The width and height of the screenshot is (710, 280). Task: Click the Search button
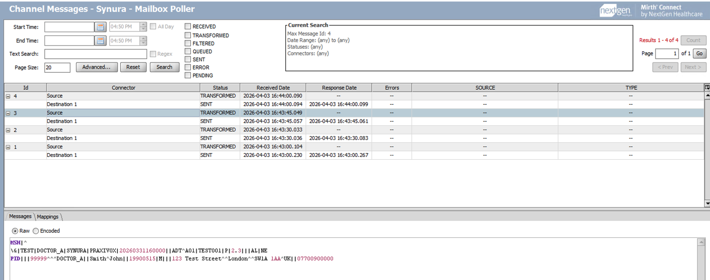pyautogui.click(x=164, y=67)
